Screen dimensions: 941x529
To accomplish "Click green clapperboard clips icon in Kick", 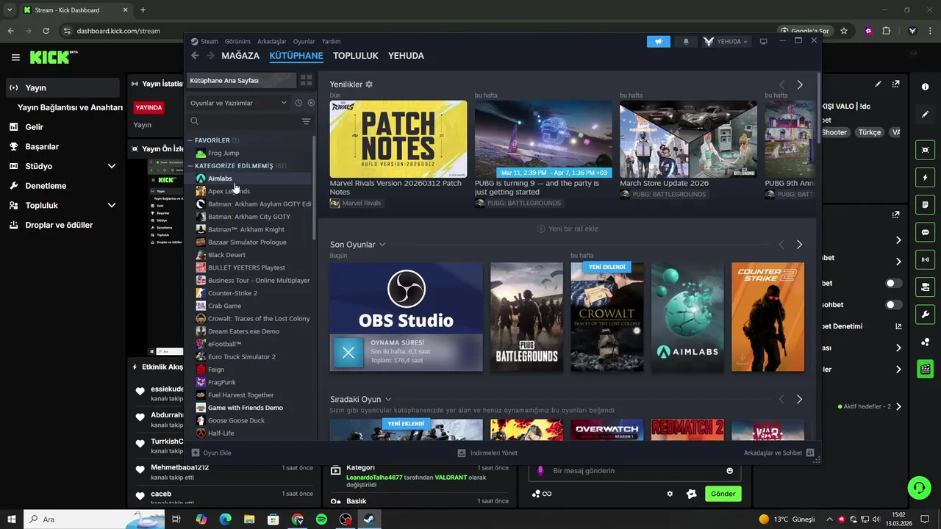I will [x=925, y=369].
